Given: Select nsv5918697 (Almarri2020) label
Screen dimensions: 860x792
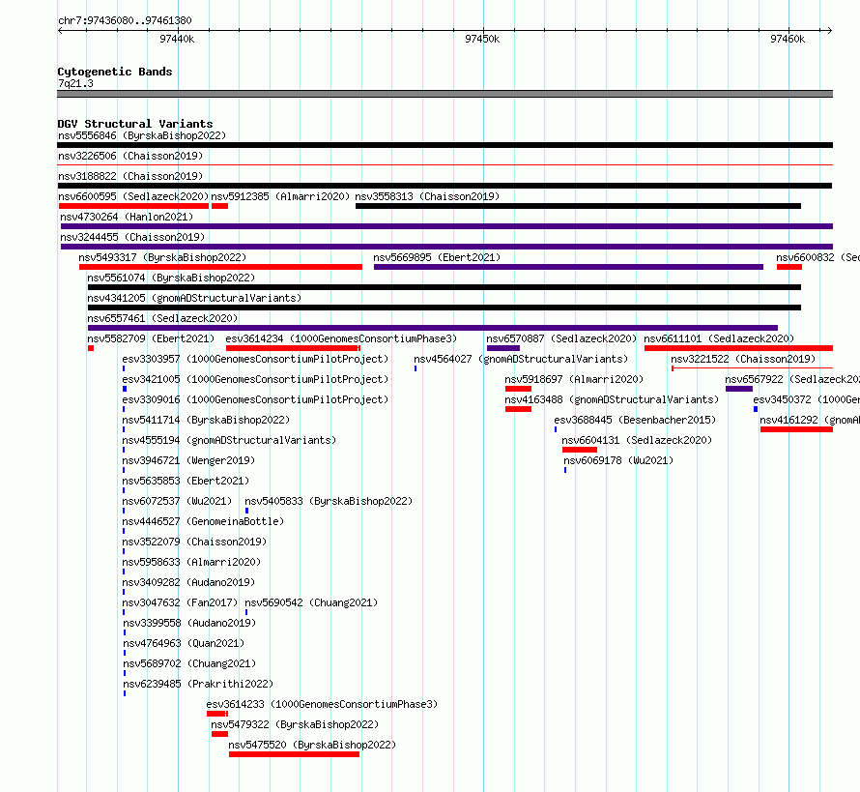Looking at the screenshot, I should (x=574, y=379).
